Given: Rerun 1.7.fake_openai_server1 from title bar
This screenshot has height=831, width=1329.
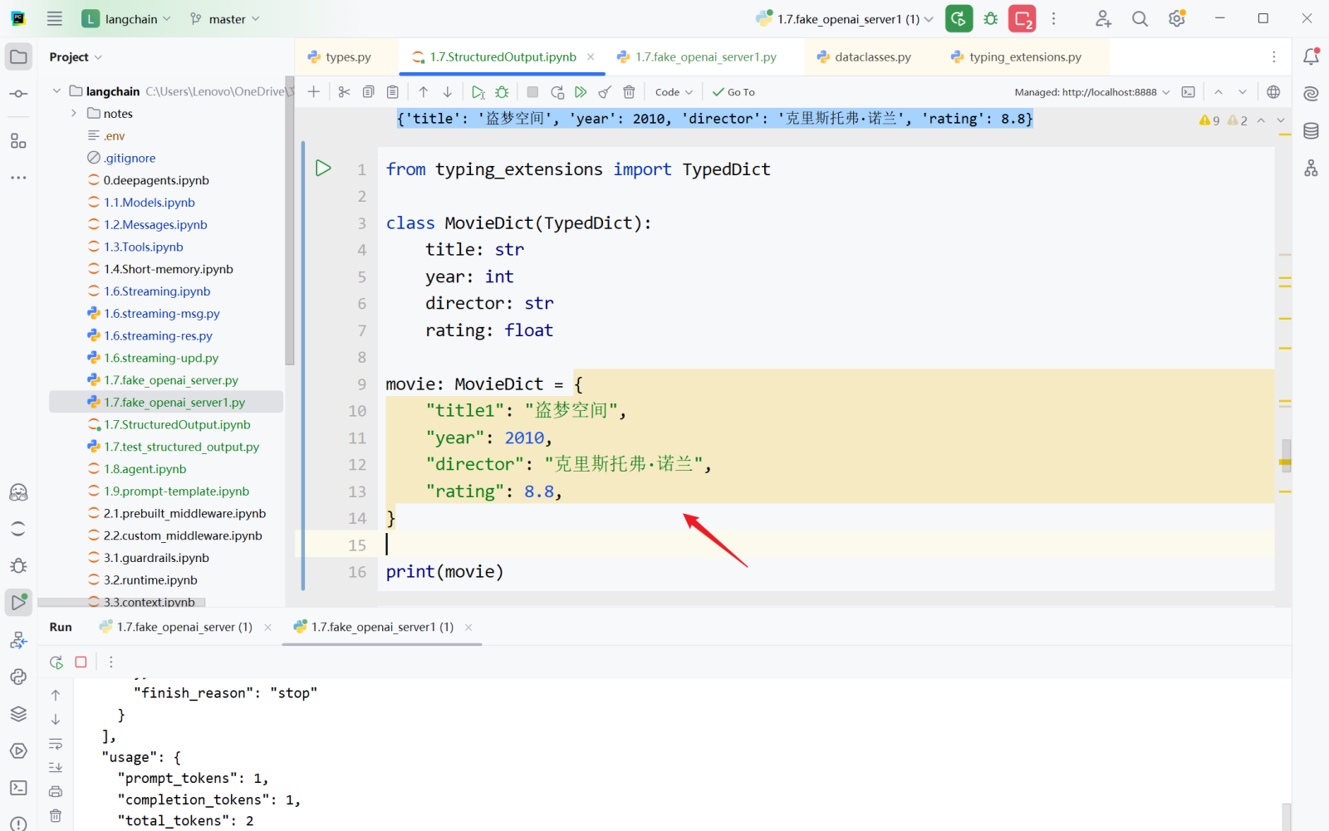Looking at the screenshot, I should click(x=959, y=18).
